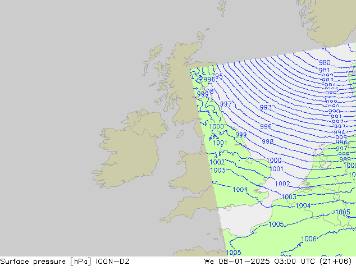The height and width of the screenshot is (275, 356).
Task: Click the '981' isobar label
Action: click(324, 70)
